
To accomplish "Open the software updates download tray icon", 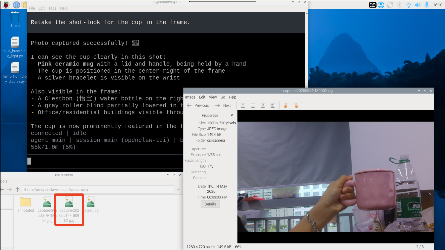I will click(381, 5).
